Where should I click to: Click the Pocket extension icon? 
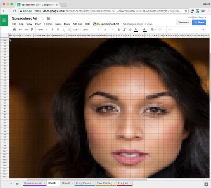(x=203, y=11)
